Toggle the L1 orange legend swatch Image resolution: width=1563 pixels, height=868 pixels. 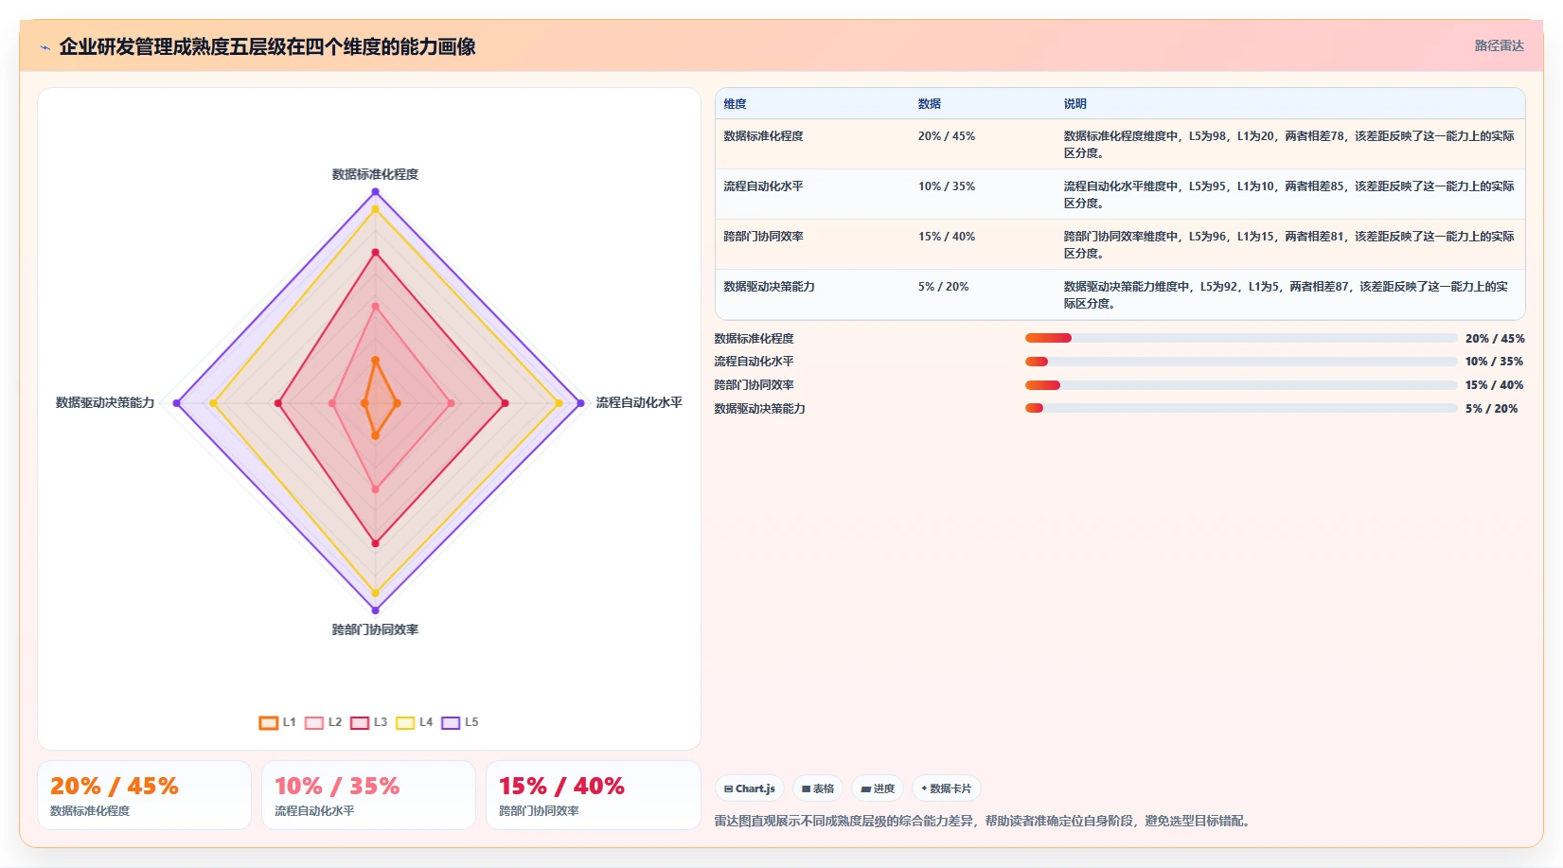click(x=269, y=722)
